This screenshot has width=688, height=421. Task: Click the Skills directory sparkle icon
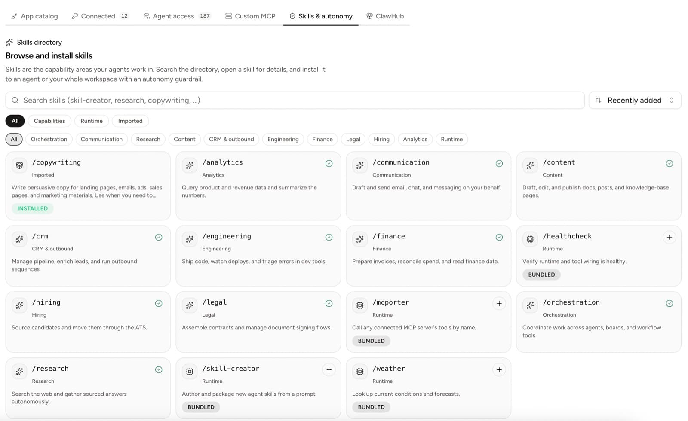(9, 42)
